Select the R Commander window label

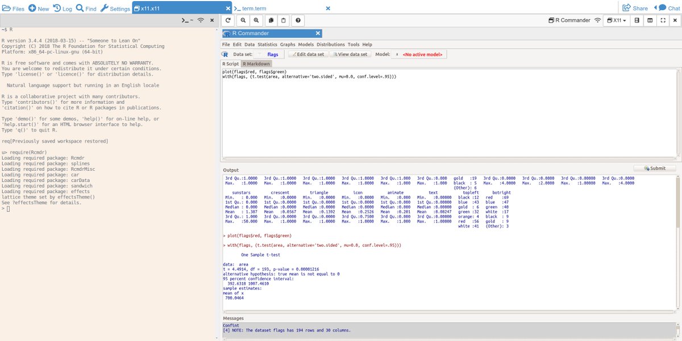tap(569, 20)
